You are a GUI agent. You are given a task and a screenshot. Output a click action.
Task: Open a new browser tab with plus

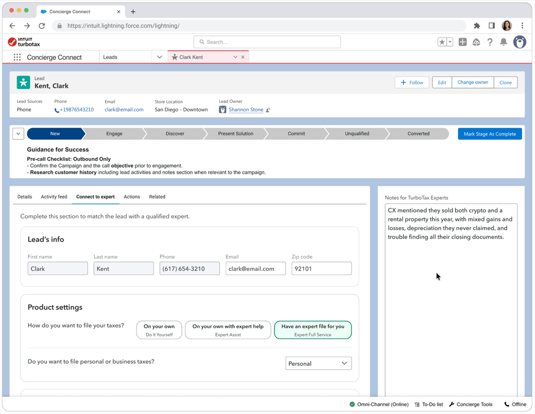pos(133,12)
